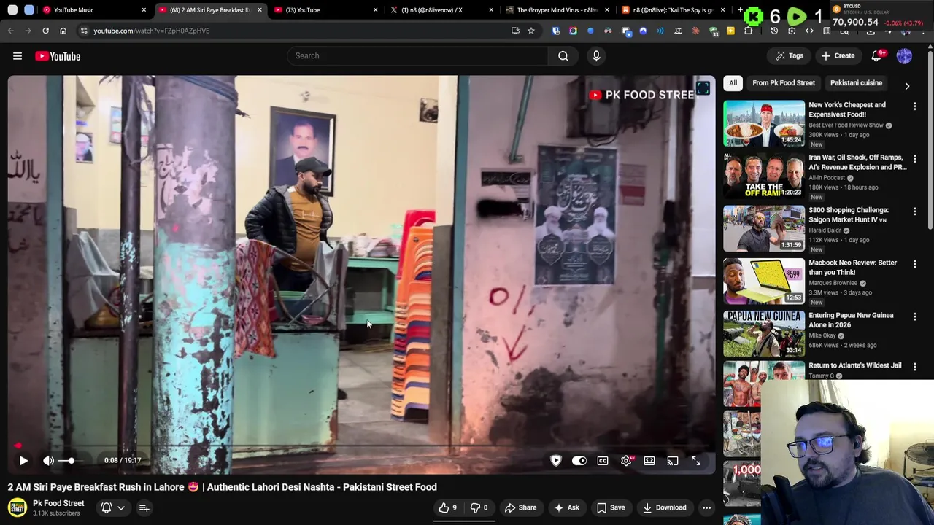The width and height of the screenshot is (934, 525).
Task: Open Pk Food Street channel name link
Action: 58,503
